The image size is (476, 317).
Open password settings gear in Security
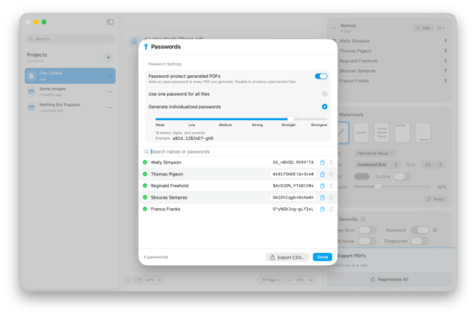(435, 230)
